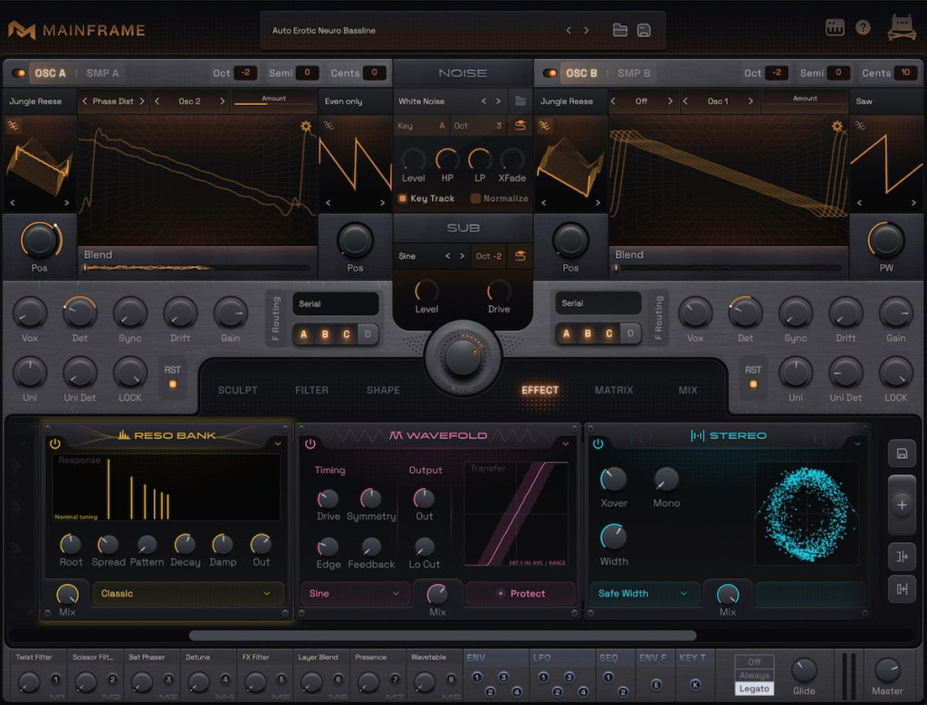Toggle the left RST button
The height and width of the screenshot is (705, 927).
173,384
